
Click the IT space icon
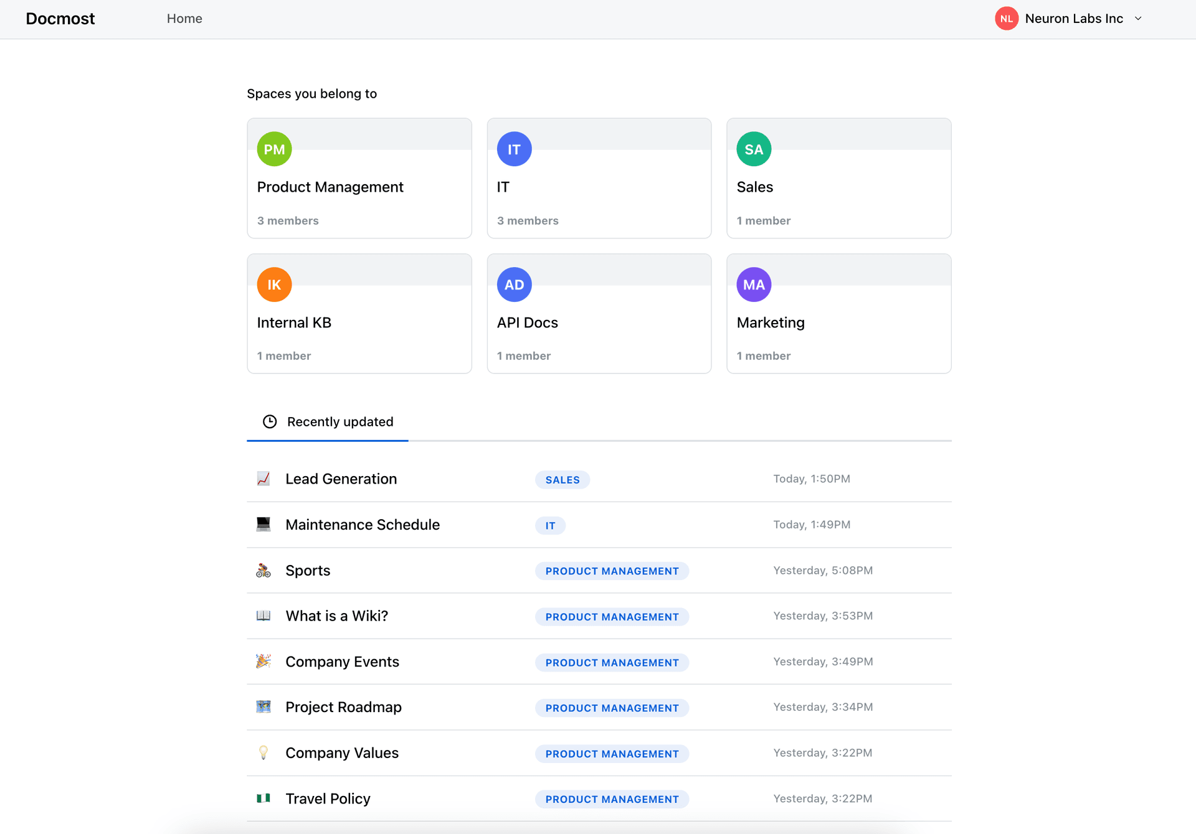pos(515,149)
